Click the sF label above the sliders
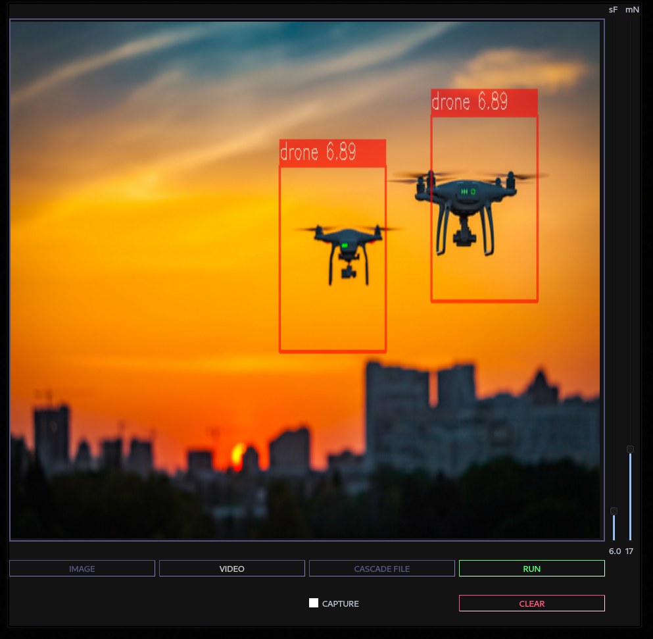653x639 pixels. click(x=613, y=10)
